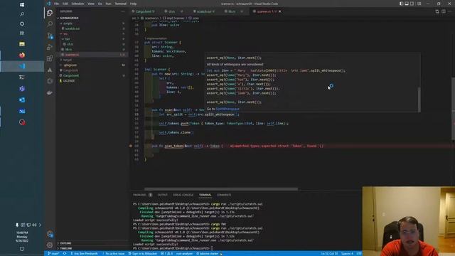Open the Search view in activity bar
The image size is (455, 256).
click(50, 23)
